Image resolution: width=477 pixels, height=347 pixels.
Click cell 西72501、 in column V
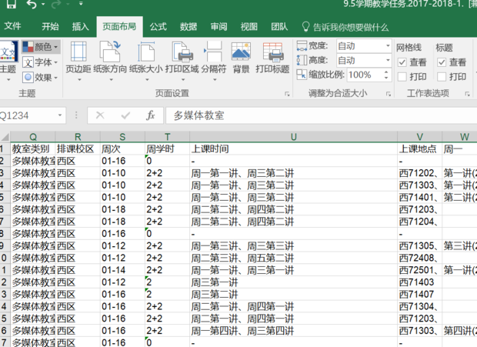click(x=420, y=270)
